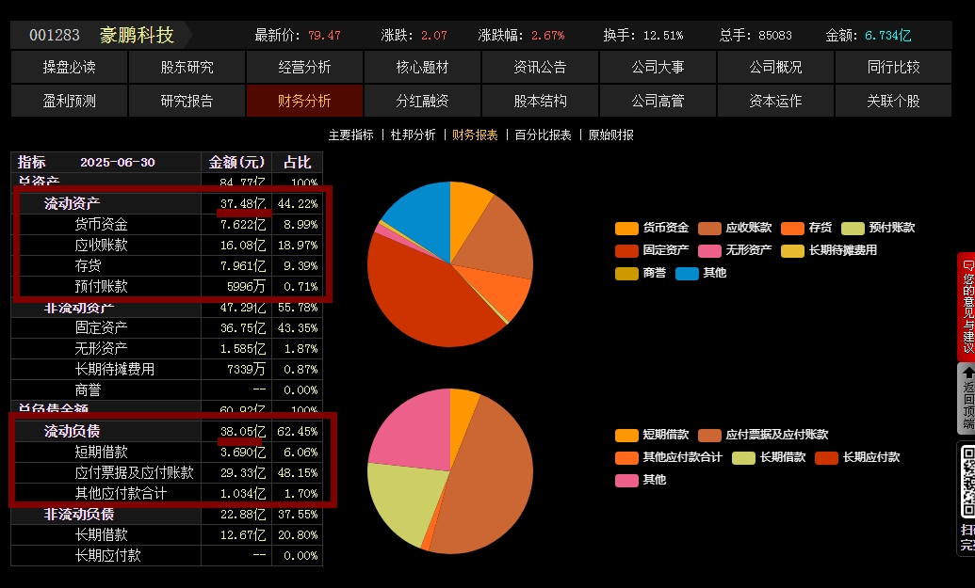Click the 无形资产 pink legend swatch
The height and width of the screenshot is (588, 975).
[709, 251]
